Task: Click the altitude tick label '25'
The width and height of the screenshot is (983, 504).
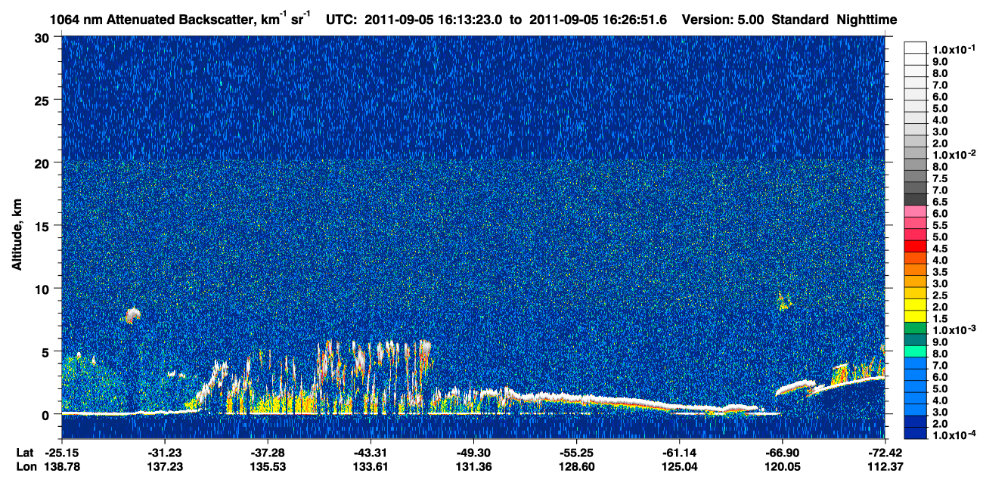Action: 44,100
